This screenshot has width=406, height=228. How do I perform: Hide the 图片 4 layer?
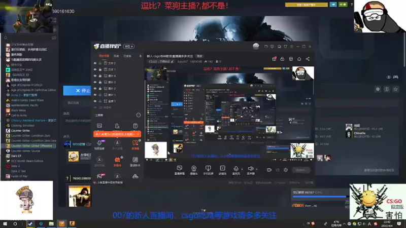point(95,75)
